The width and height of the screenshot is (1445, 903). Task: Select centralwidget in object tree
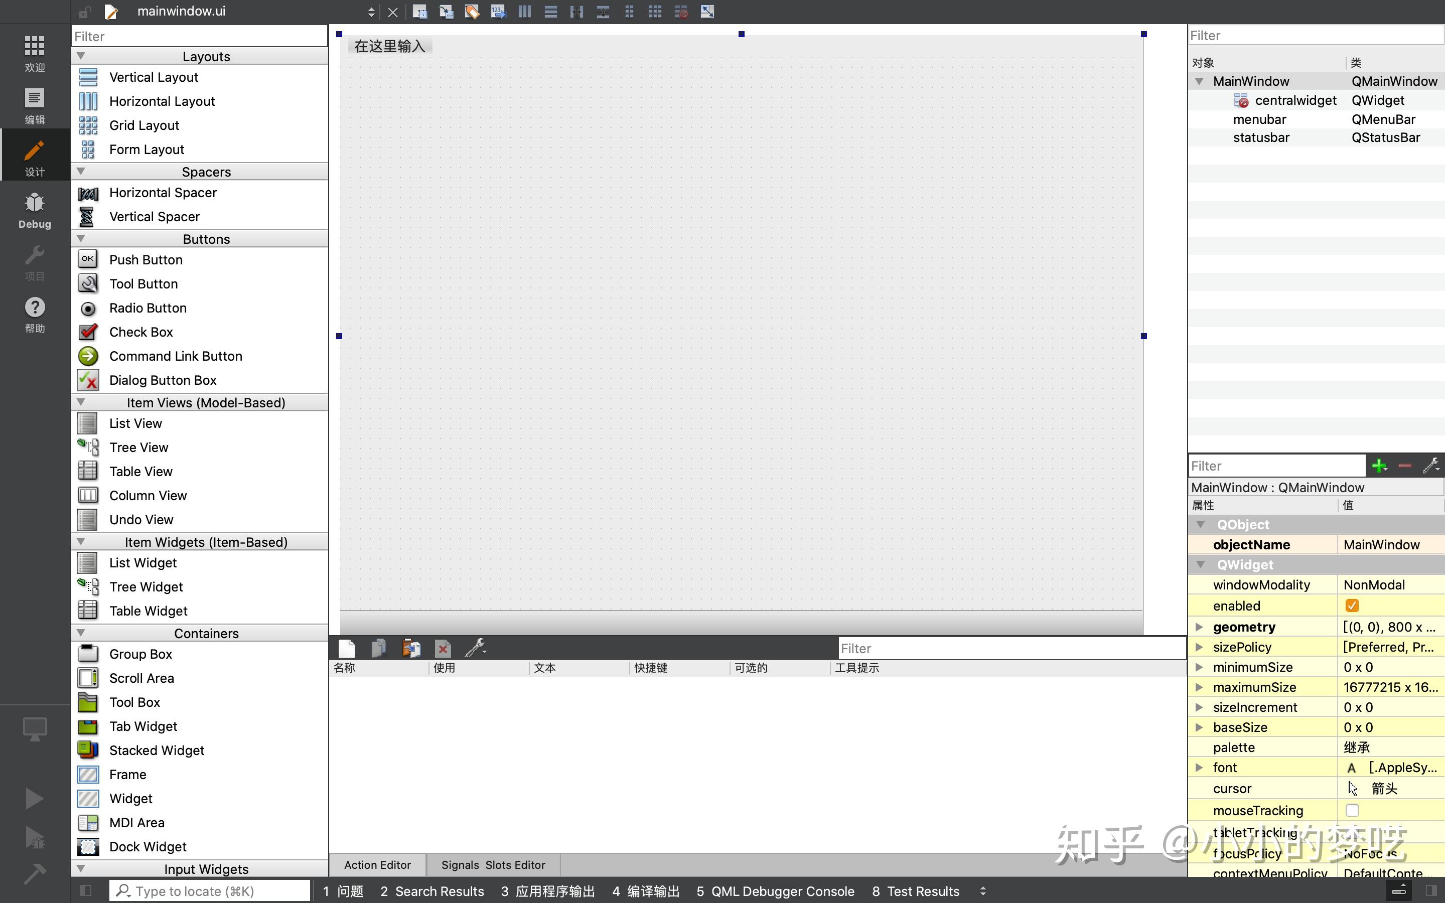point(1294,100)
